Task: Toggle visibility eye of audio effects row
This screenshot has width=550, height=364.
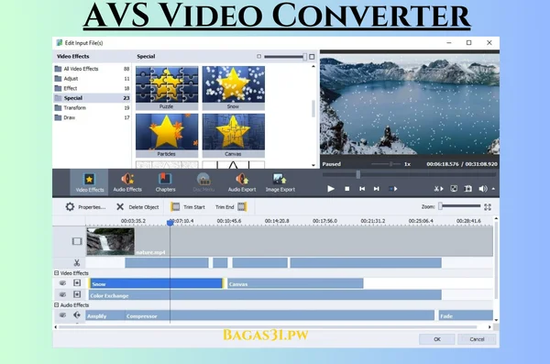Action: pyautogui.click(x=62, y=315)
